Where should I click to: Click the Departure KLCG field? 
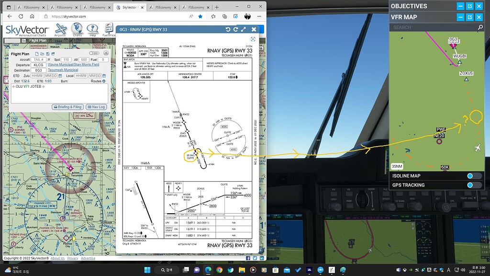coord(38,65)
